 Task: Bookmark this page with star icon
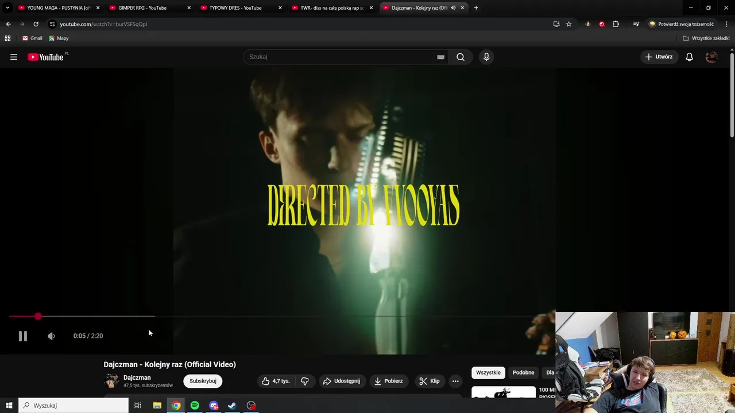coord(569,24)
